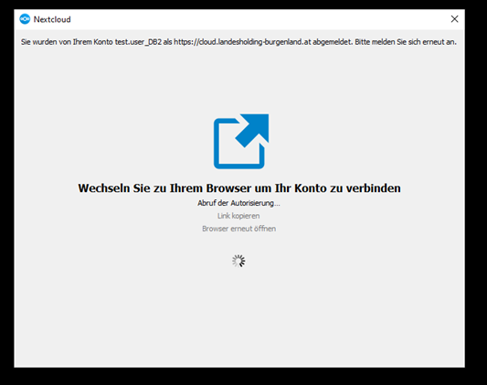The width and height of the screenshot is (487, 385).
Task: Select 'Browser erneut öffnen' to reopen browser
Action: (238, 229)
